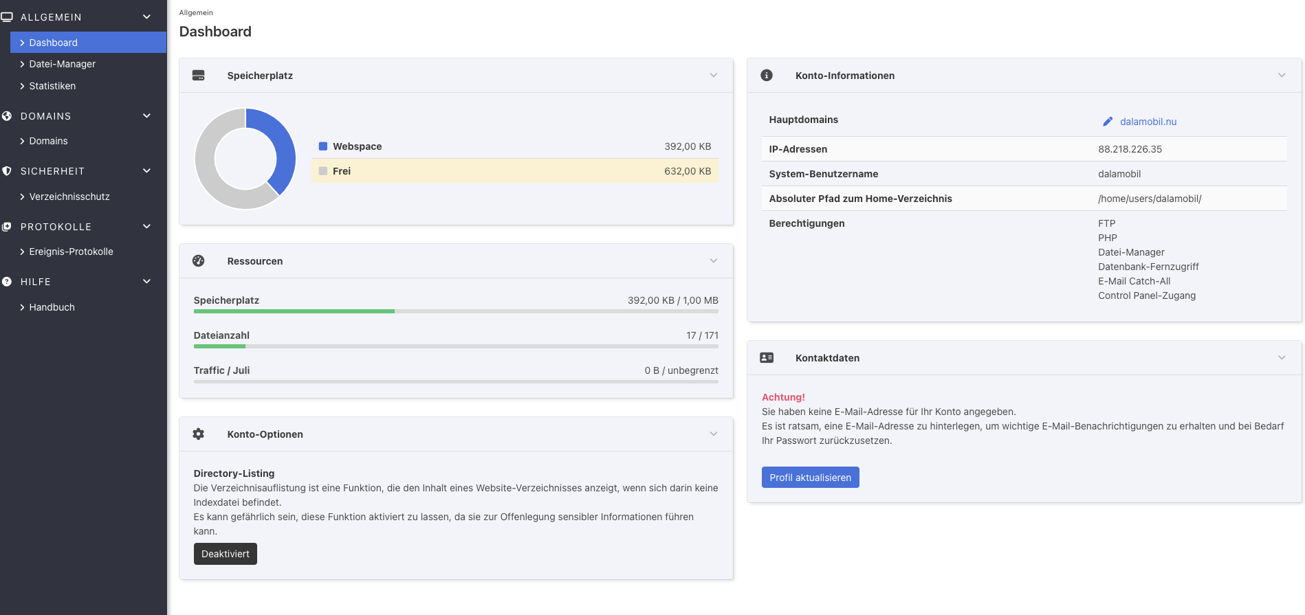Click the Konto-Optionen gear icon
The width and height of the screenshot is (1305, 615).
[199, 434]
